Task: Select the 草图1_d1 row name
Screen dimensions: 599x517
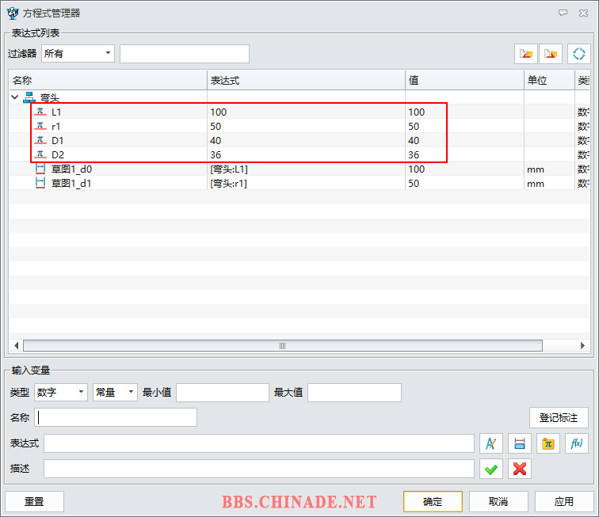Action: pyautogui.click(x=71, y=183)
